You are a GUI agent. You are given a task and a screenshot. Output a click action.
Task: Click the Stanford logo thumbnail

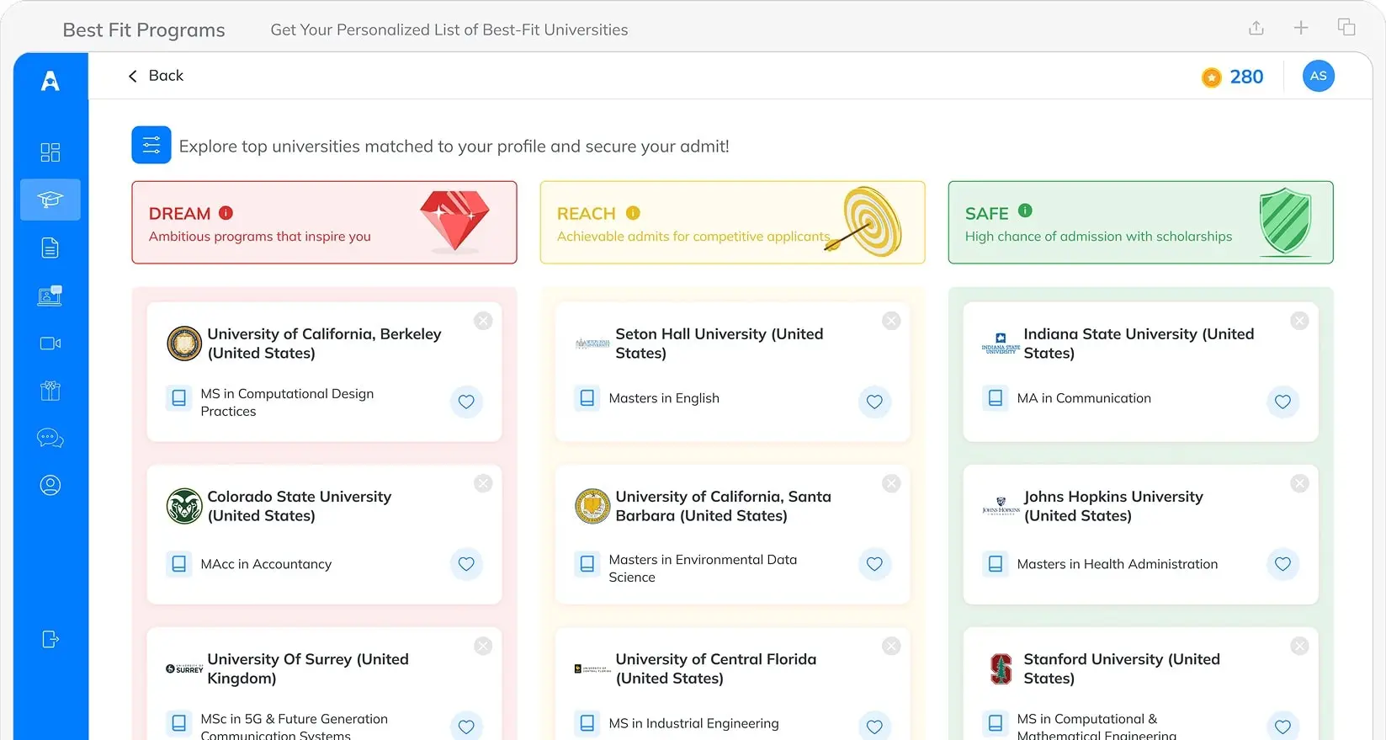pyautogui.click(x=1001, y=668)
